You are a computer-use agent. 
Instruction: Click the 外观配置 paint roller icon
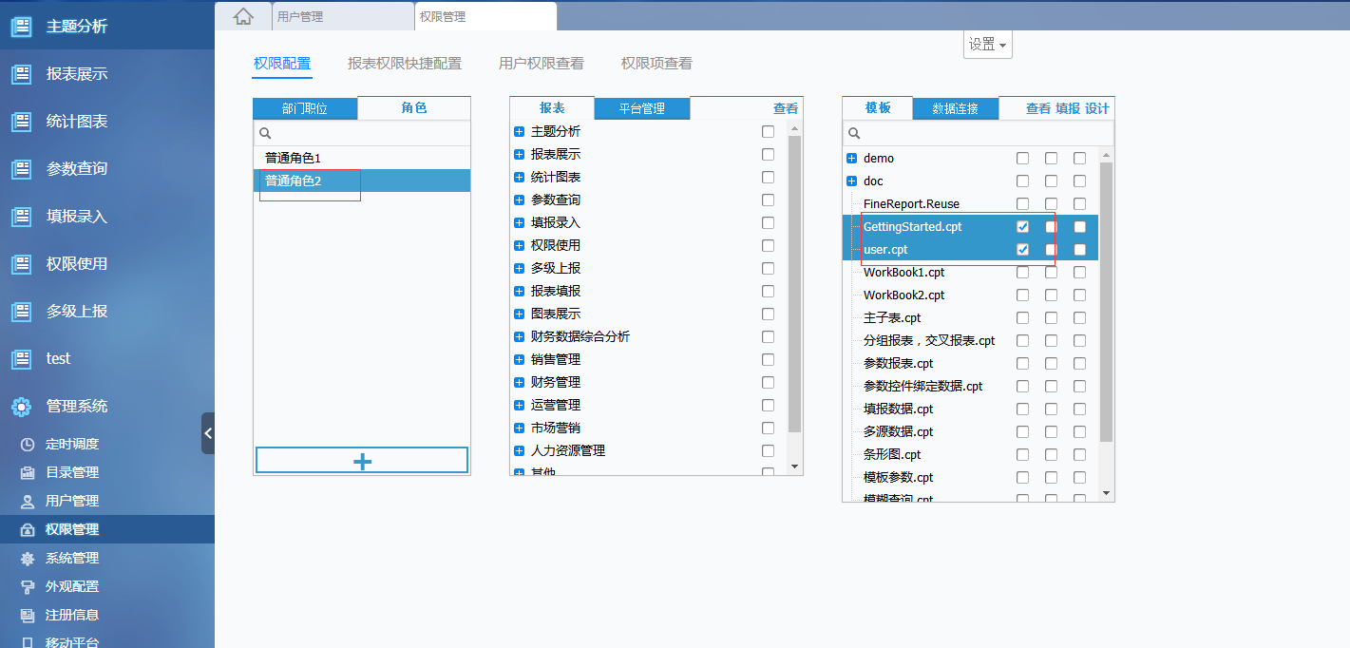coord(28,586)
